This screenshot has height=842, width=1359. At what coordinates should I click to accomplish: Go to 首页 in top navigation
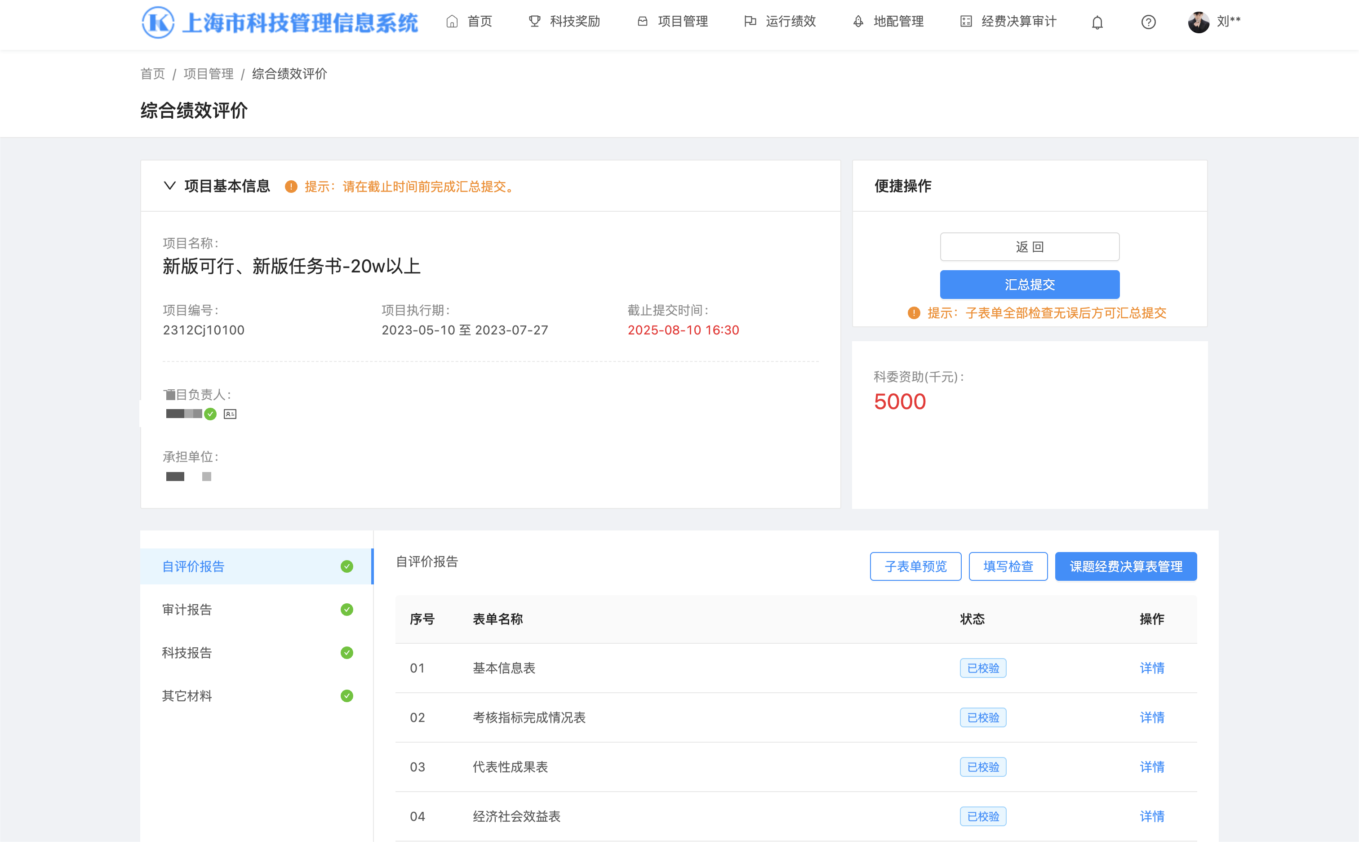coord(469,22)
